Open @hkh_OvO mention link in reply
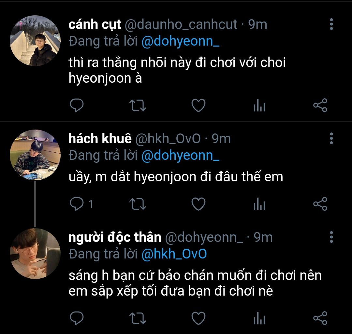This screenshot has height=334, width=352. [x=174, y=254]
